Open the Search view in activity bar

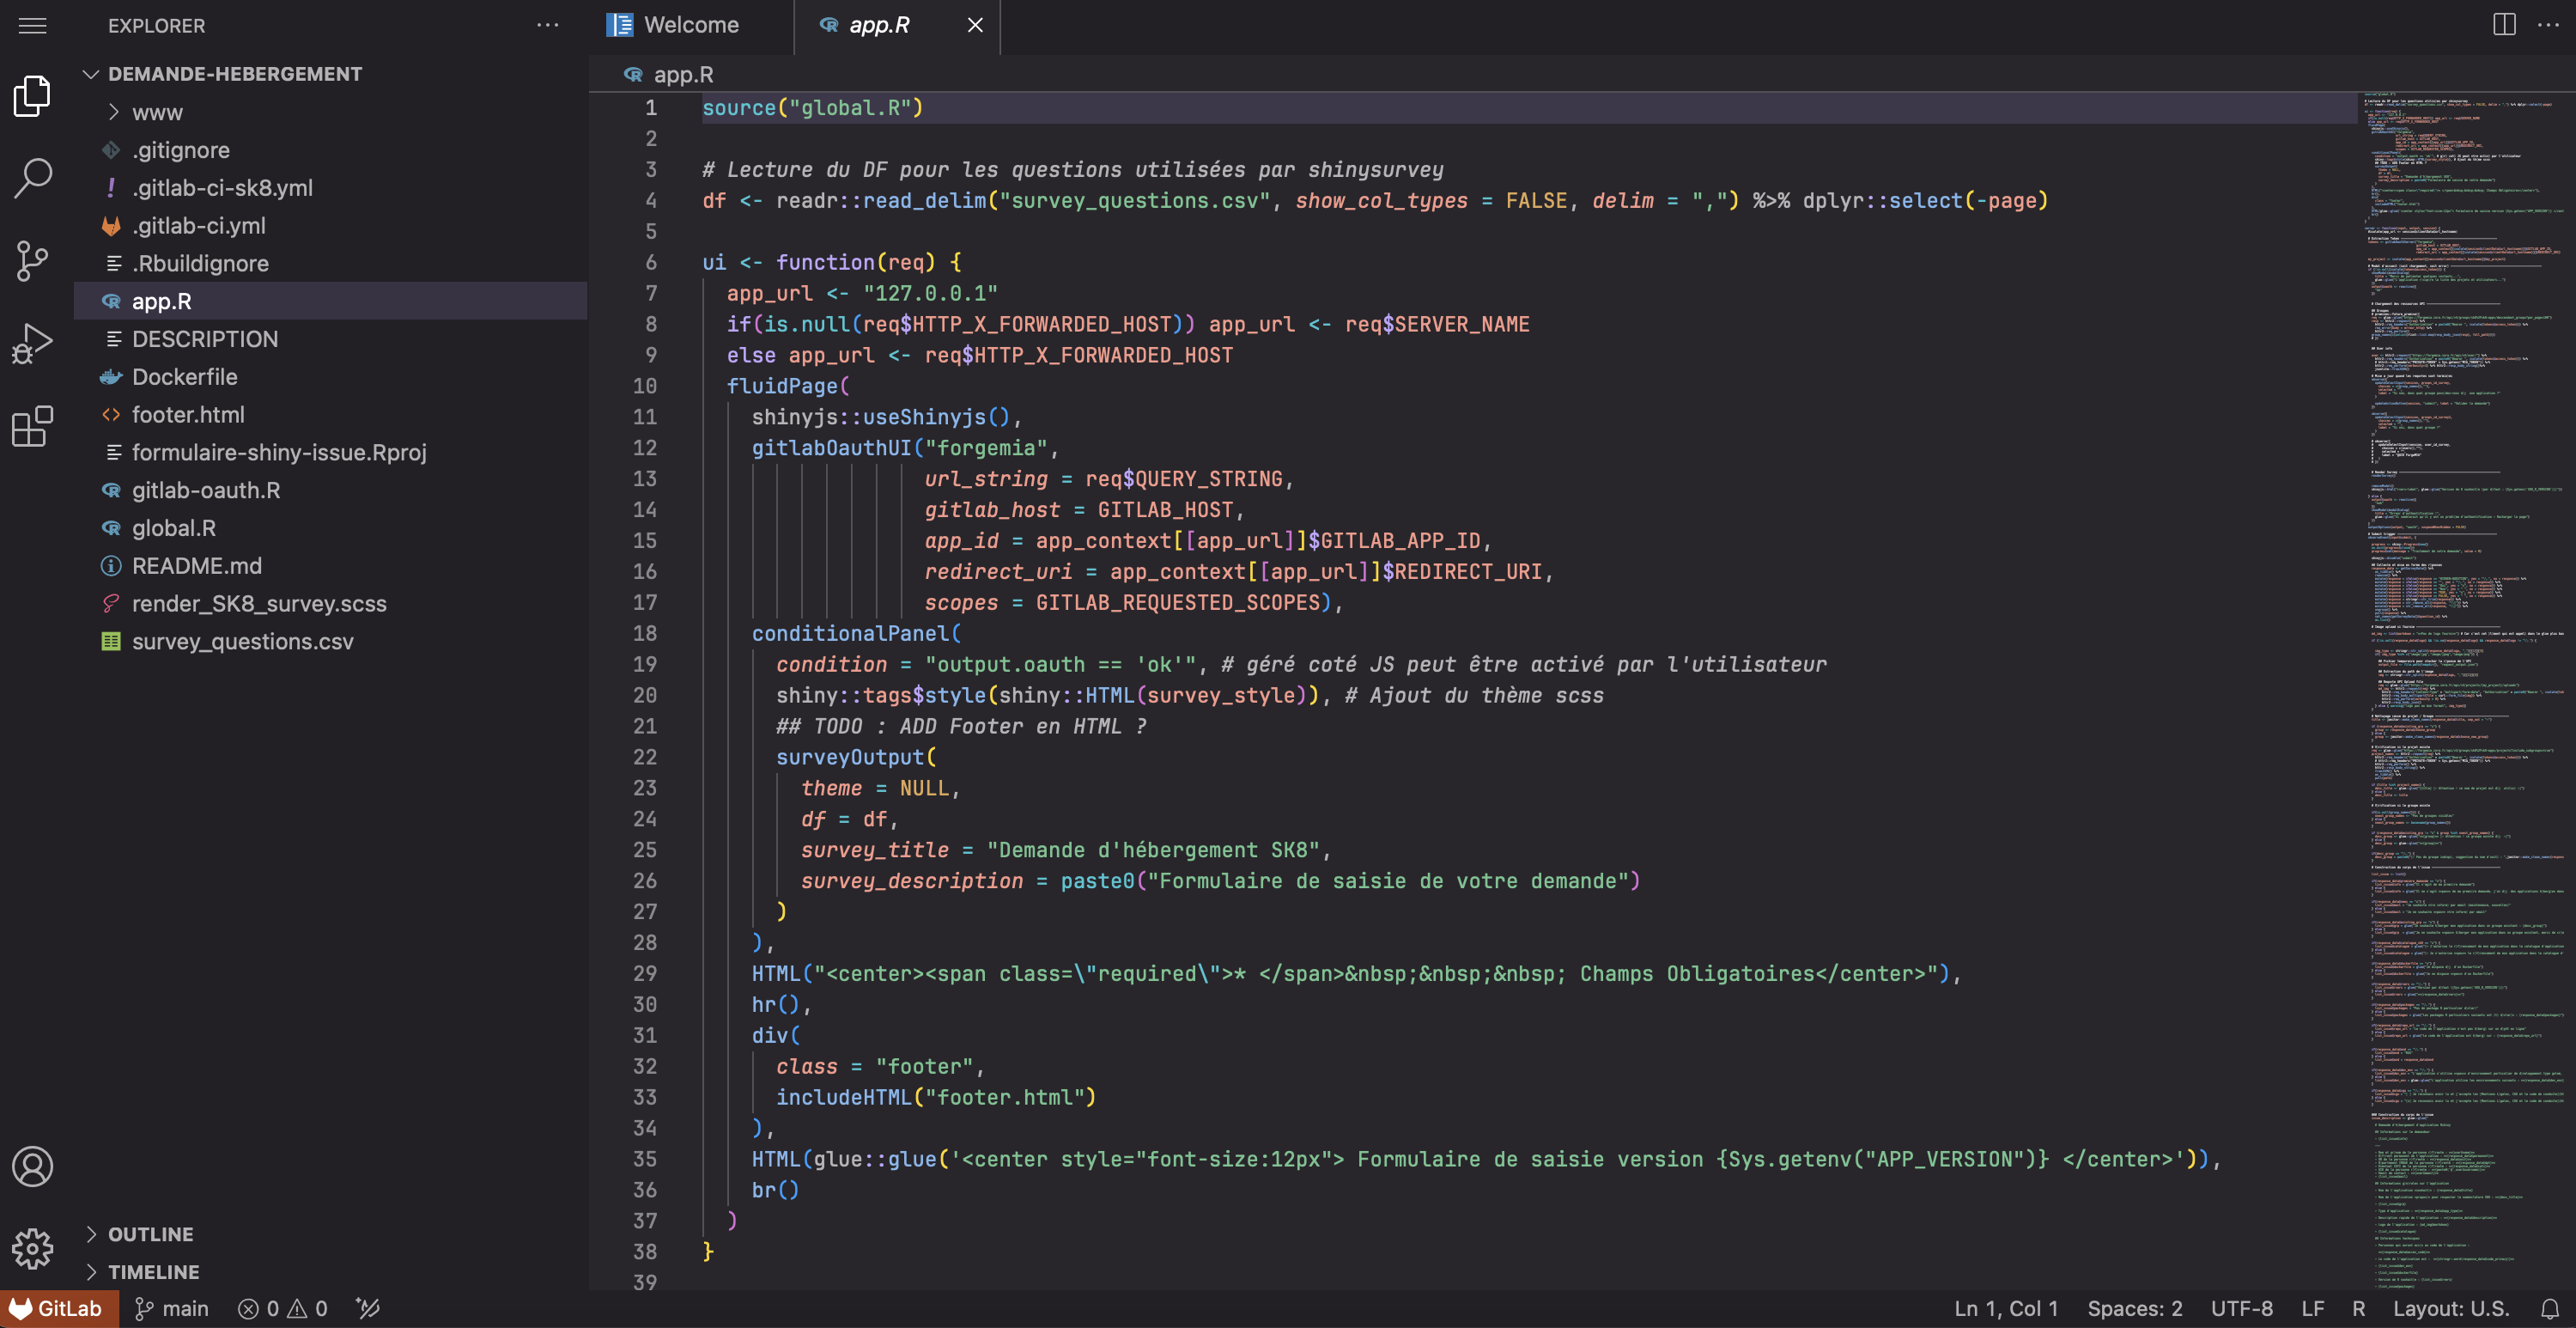pyautogui.click(x=33, y=178)
